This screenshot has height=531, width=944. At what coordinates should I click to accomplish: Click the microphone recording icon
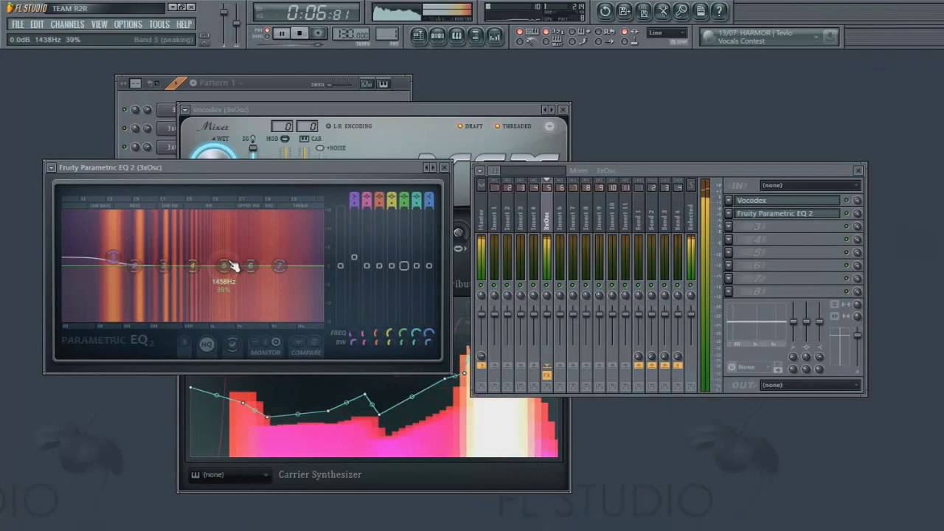click(x=681, y=11)
